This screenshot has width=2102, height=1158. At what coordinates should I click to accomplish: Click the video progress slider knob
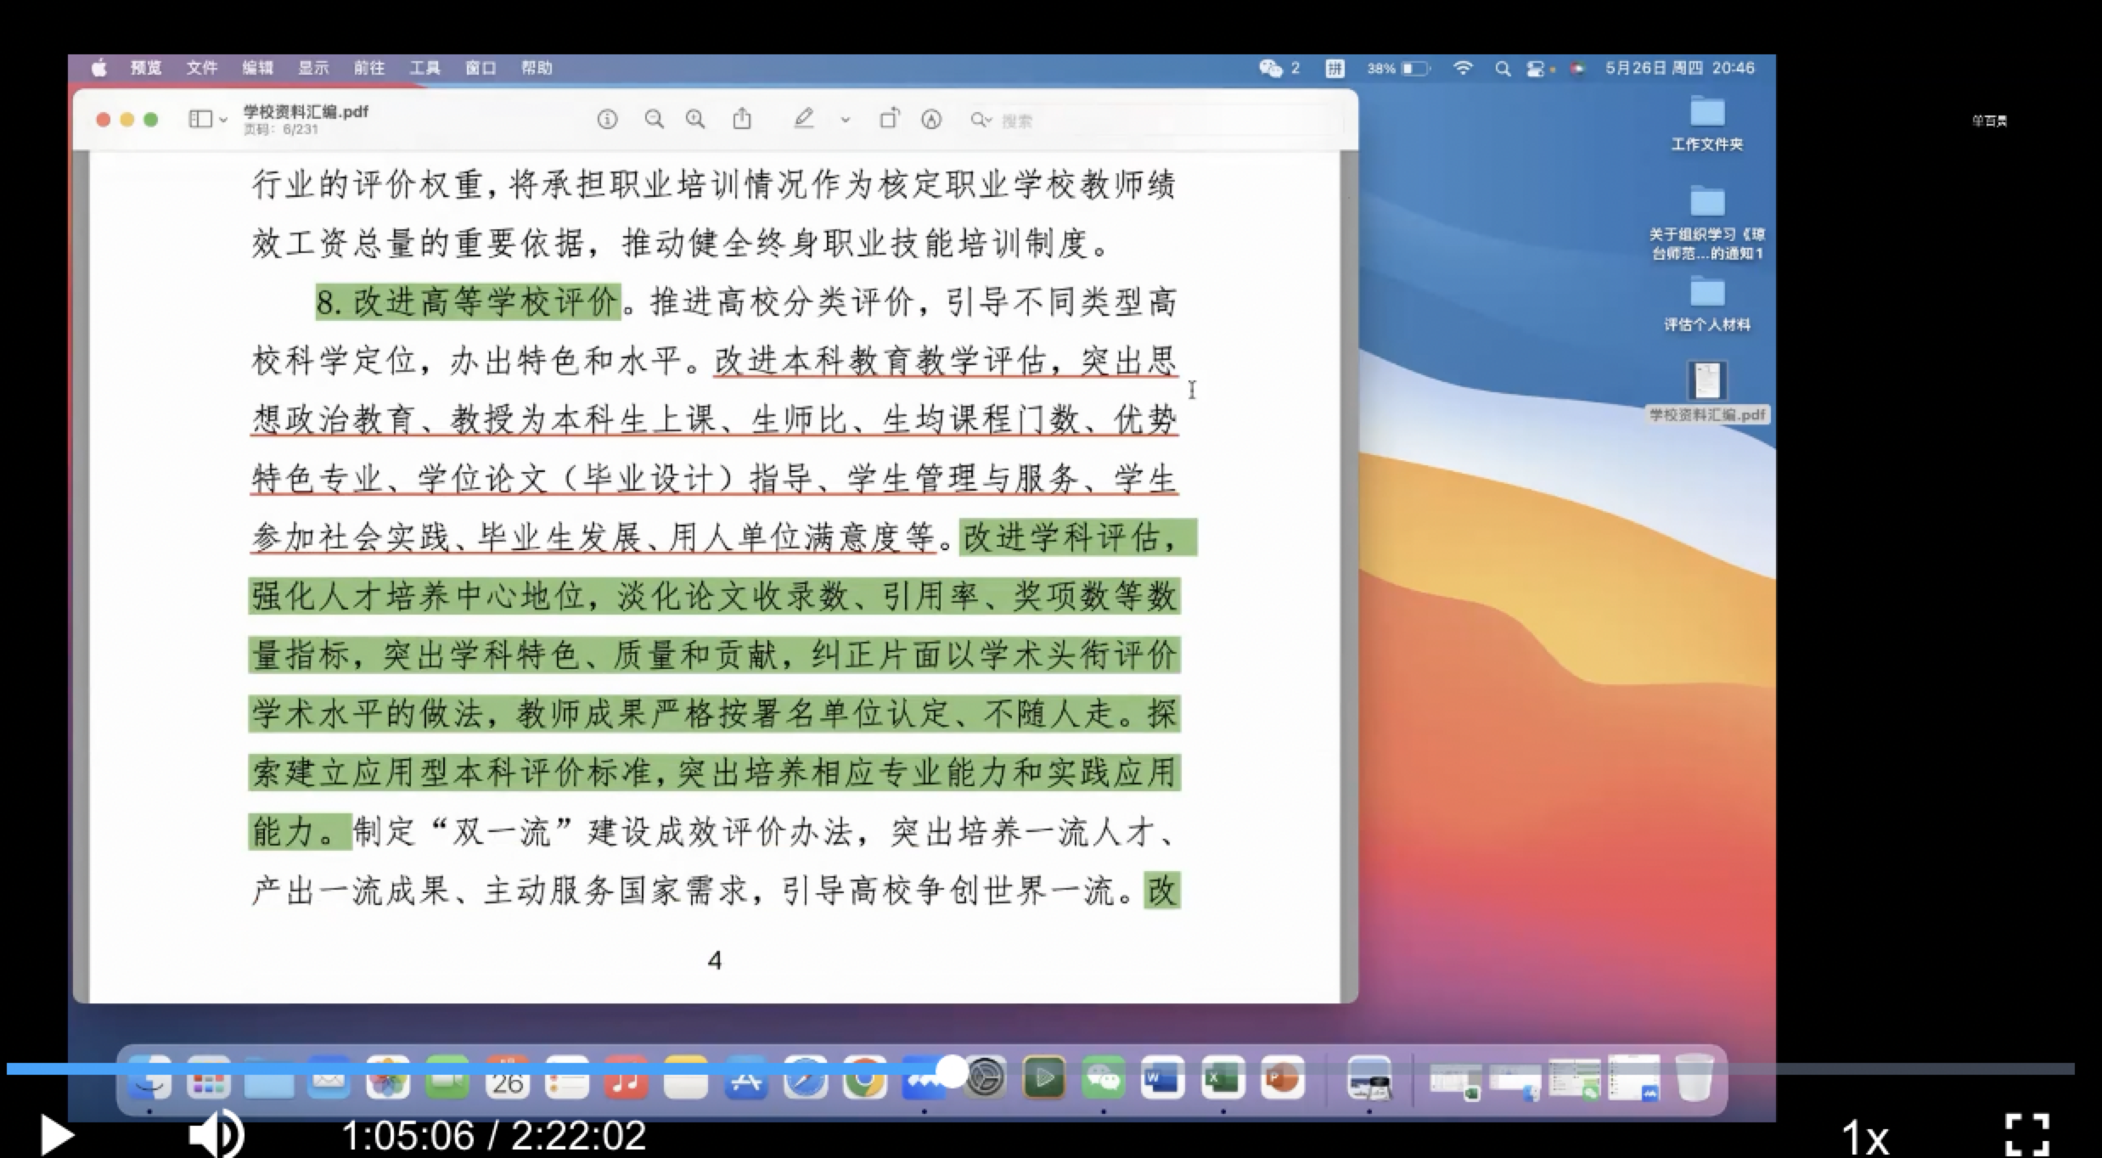click(953, 1070)
